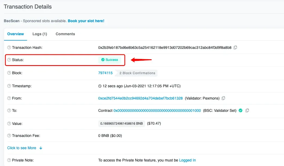The height and width of the screenshot is (166, 284).
Task: Click the green verified checkmark after Validator Set
Action: 241,110
